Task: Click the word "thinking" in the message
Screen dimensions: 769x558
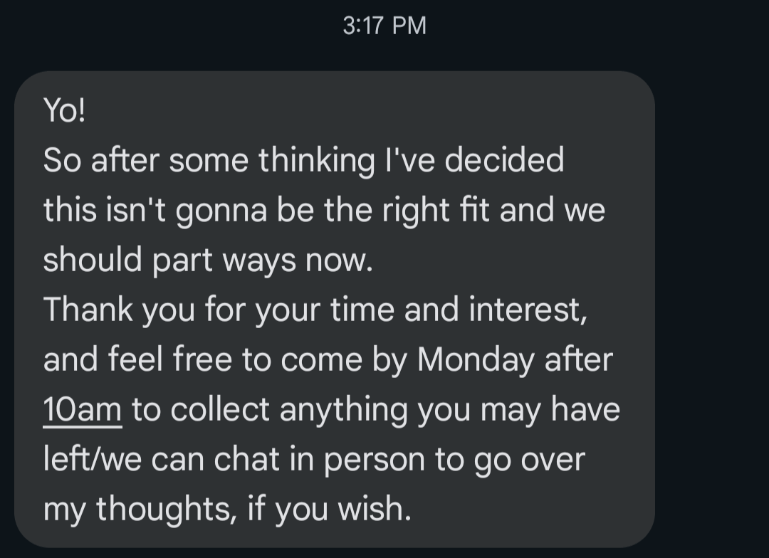Action: tap(317, 162)
